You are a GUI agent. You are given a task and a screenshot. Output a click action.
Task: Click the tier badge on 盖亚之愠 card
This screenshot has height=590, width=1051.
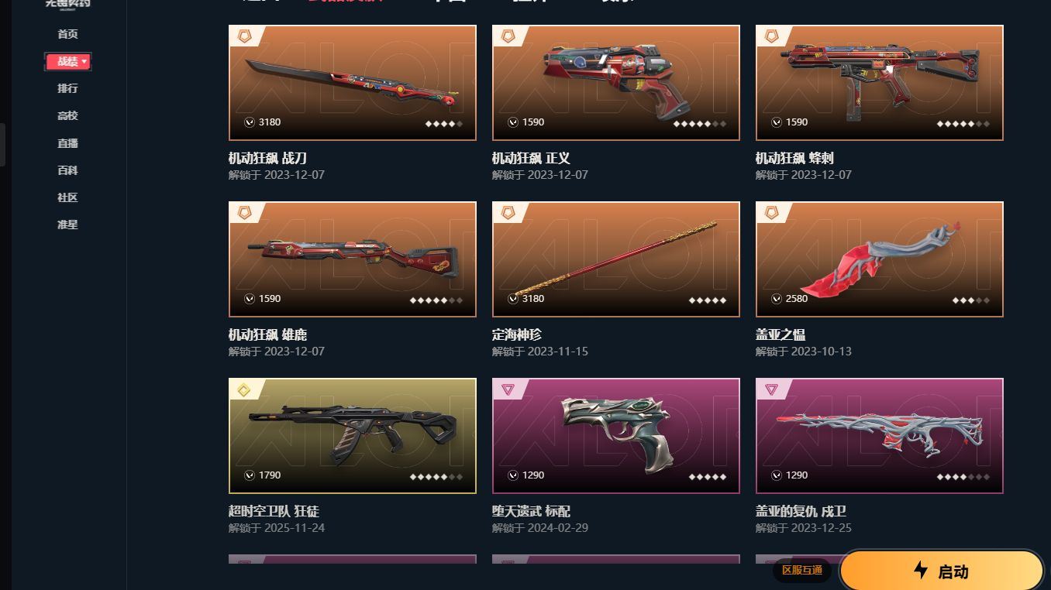[x=771, y=212]
